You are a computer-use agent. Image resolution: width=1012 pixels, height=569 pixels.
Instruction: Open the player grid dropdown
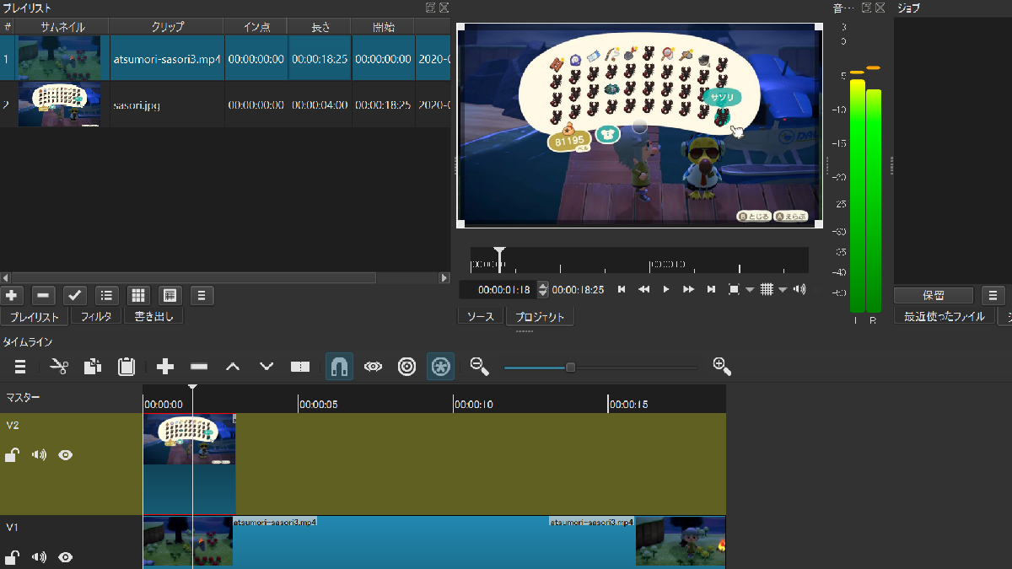click(x=783, y=290)
